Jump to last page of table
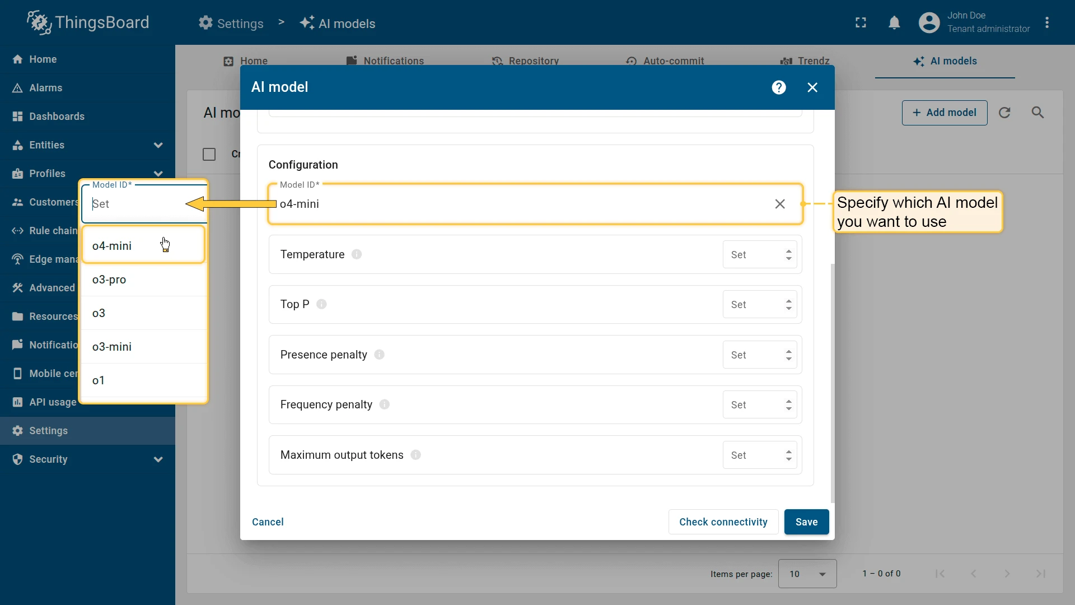Screen dimensions: 1075x605 coord(1041,574)
